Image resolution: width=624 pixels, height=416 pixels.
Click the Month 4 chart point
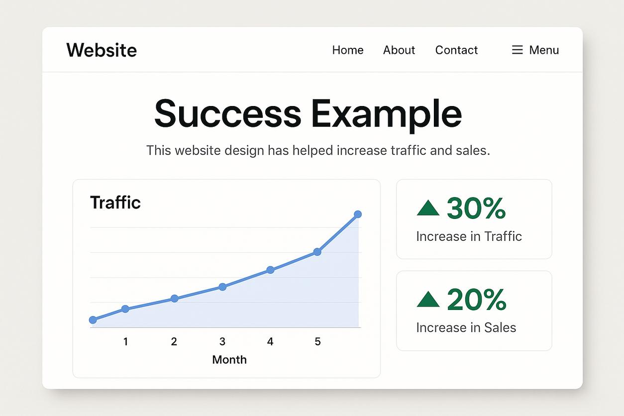click(270, 270)
